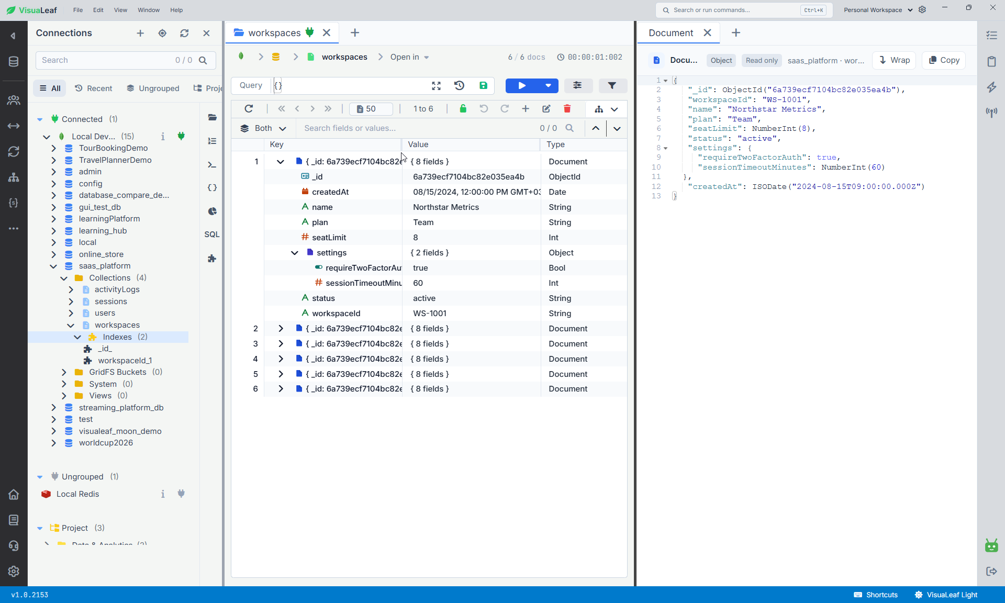This screenshot has width=1005, height=603.
Task: Delete the selected document with the red trash icon
Action: 567,109
